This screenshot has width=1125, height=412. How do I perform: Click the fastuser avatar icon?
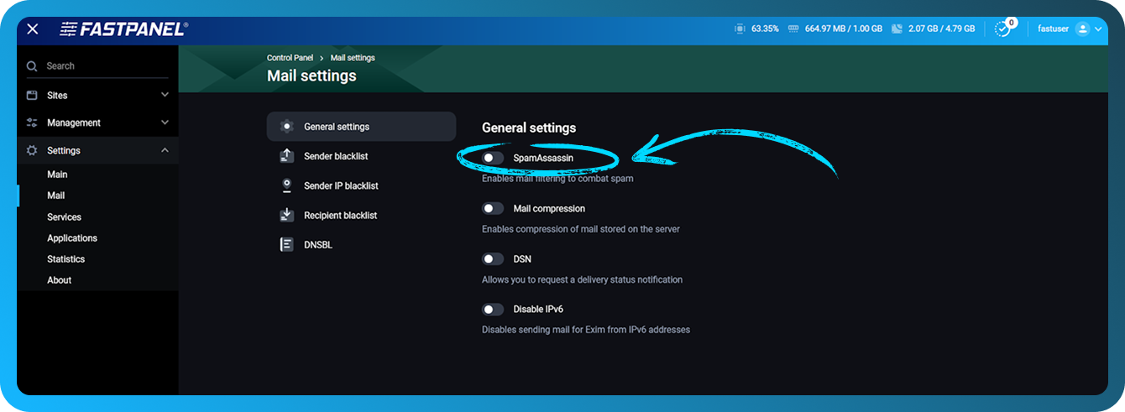(x=1082, y=29)
